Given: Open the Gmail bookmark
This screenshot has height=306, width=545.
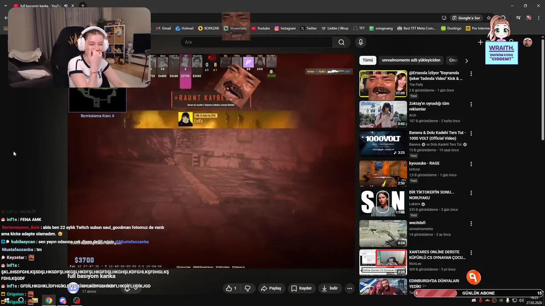Looking at the screenshot, I should pos(163,28).
